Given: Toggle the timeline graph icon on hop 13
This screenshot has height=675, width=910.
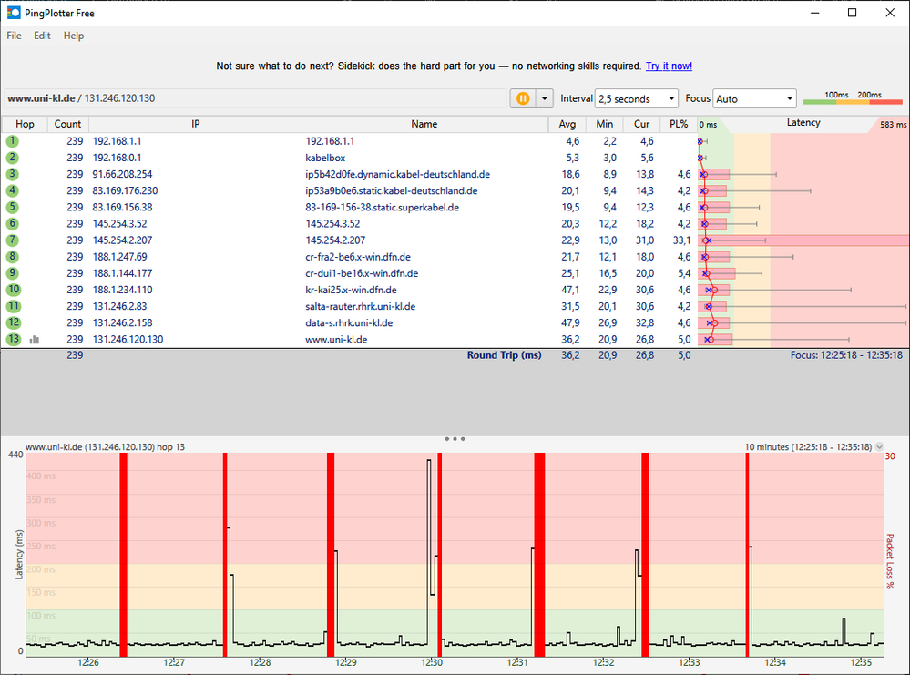Looking at the screenshot, I should (x=35, y=339).
